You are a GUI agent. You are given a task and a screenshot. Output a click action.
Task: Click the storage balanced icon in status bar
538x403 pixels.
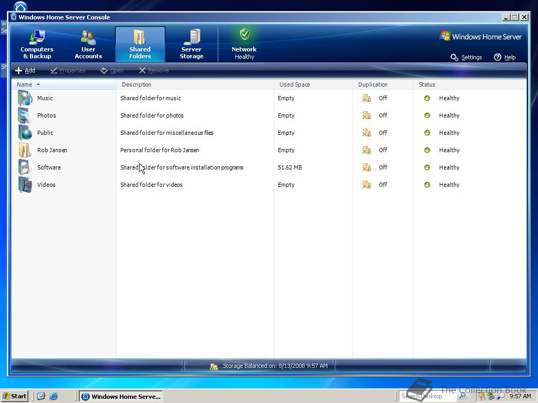click(x=214, y=367)
